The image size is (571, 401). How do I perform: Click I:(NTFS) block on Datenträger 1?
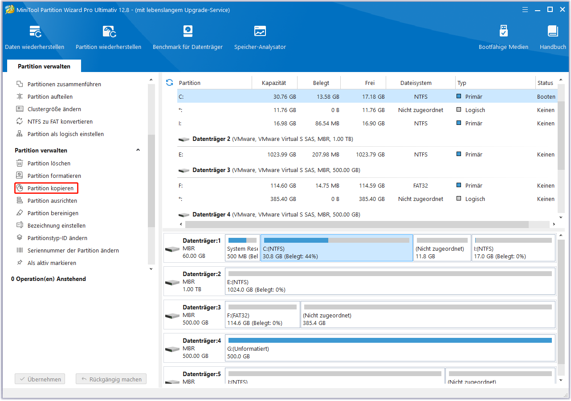[513, 248]
